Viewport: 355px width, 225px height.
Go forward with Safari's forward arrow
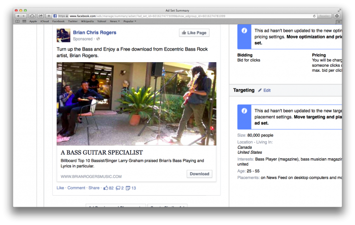pos(24,16)
